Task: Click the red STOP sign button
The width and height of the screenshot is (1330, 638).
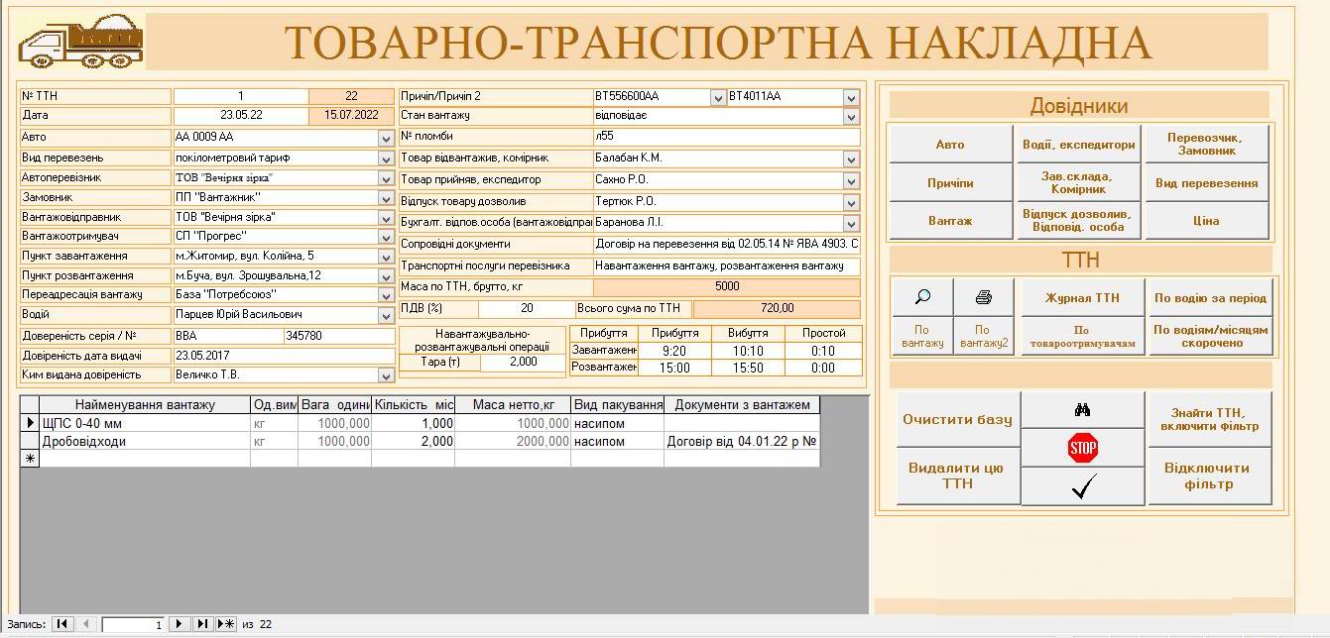Action: tap(1082, 448)
